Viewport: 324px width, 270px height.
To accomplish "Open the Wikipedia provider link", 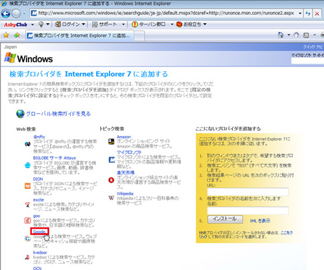I will click(125, 194).
